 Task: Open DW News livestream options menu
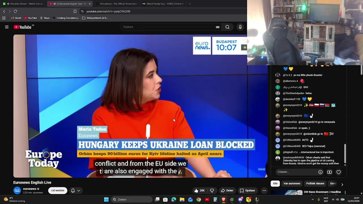pyautogui.click(x=345, y=192)
